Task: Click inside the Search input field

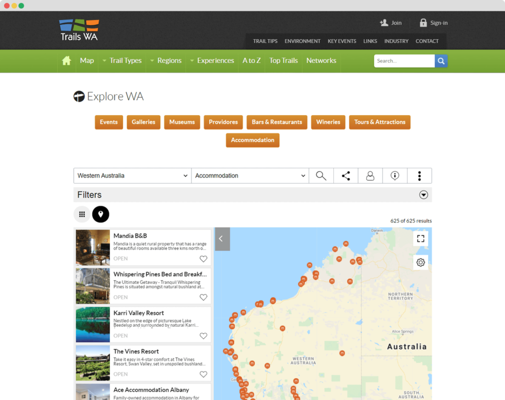Action: 404,61
